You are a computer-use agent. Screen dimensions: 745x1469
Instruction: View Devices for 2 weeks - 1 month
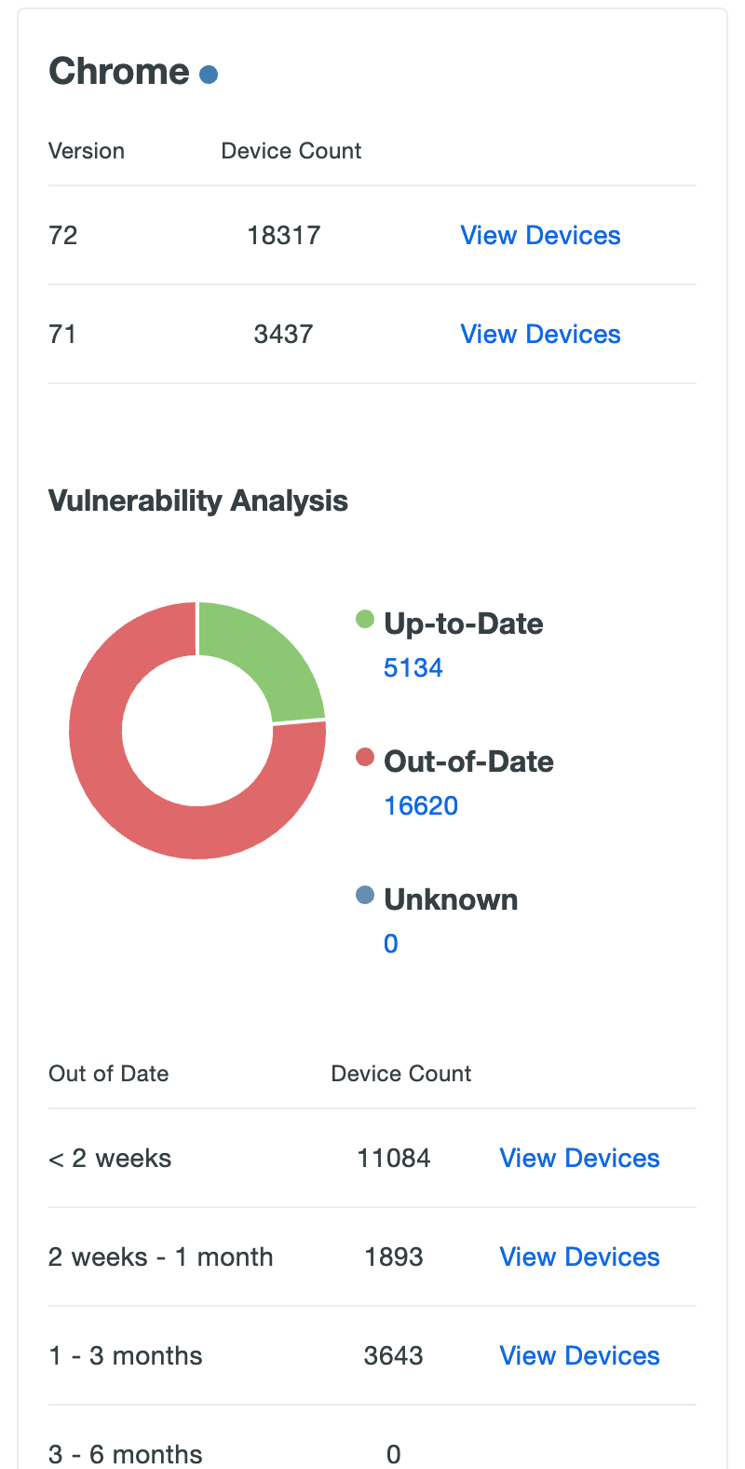[x=579, y=1256]
